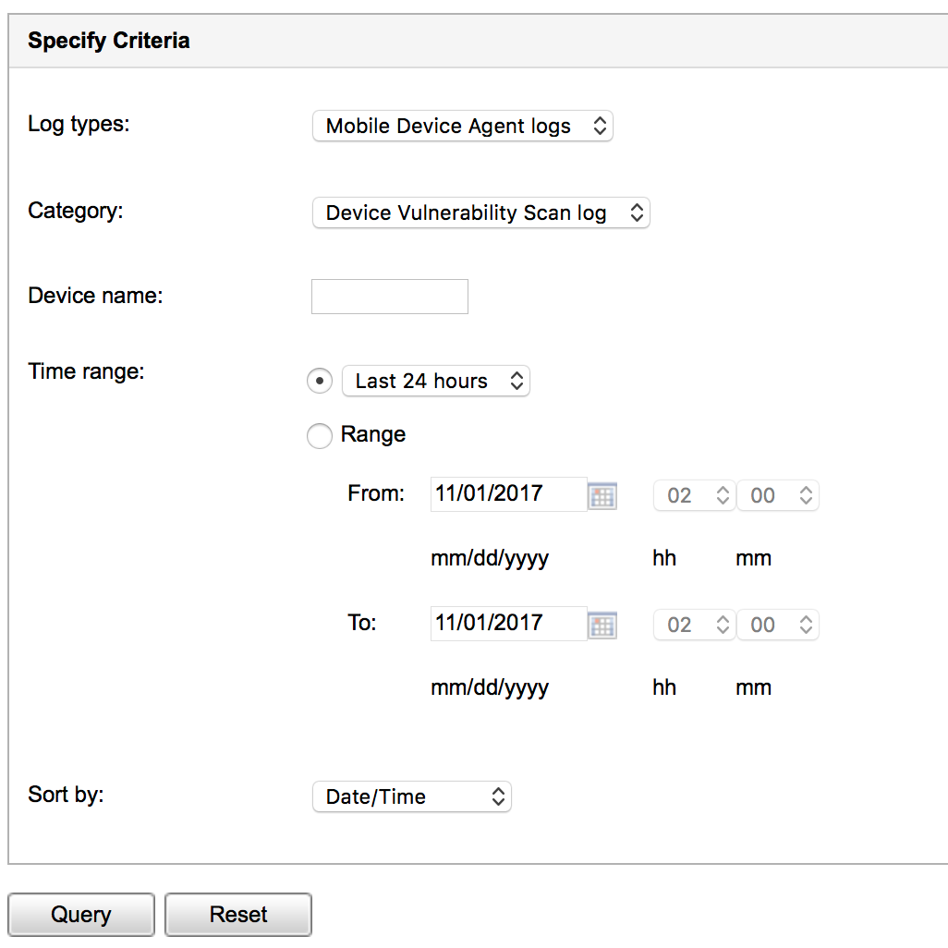The width and height of the screenshot is (948, 948).
Task: Click the To date input field
Action: click(x=508, y=624)
